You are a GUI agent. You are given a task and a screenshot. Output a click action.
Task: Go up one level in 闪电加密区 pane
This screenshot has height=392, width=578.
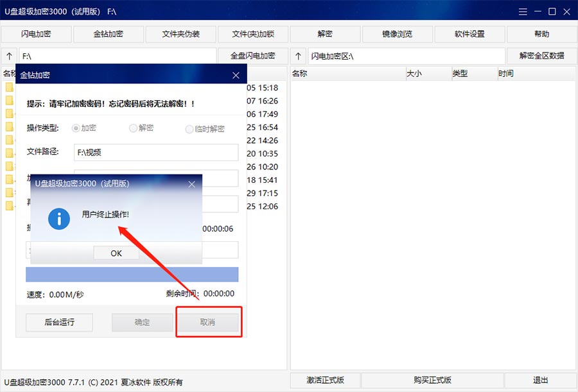298,56
